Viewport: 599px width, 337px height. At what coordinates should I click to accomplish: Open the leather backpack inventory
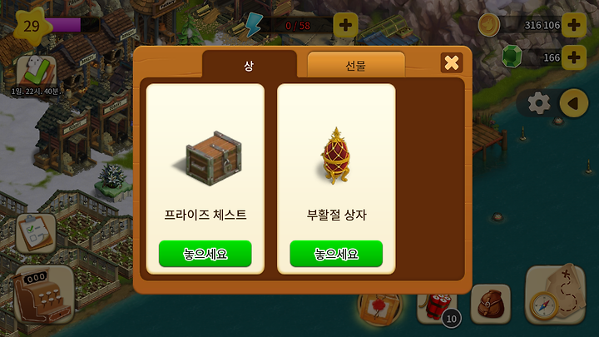click(x=491, y=305)
